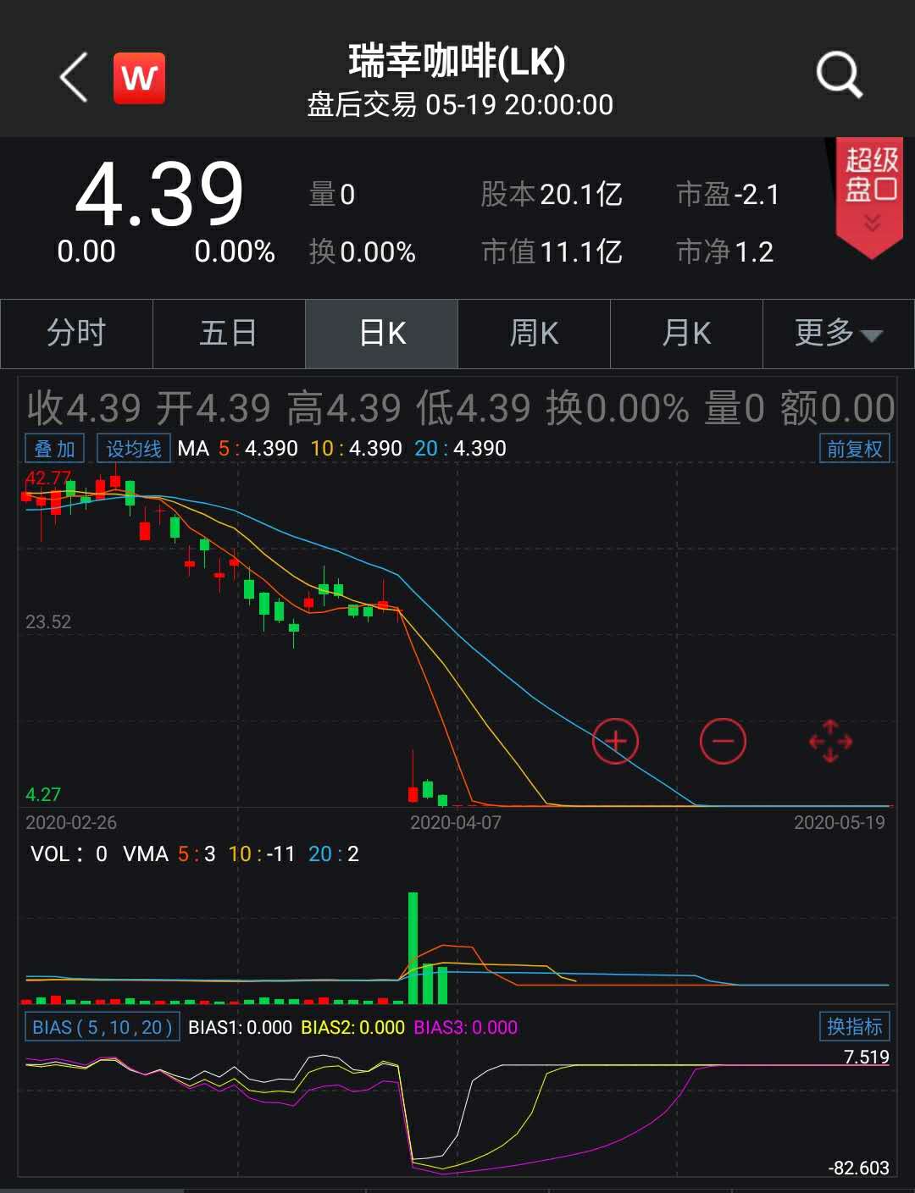Tap the stock title 瑞幸咖啡(LK)
The height and width of the screenshot is (1193, 915).
click(x=457, y=61)
